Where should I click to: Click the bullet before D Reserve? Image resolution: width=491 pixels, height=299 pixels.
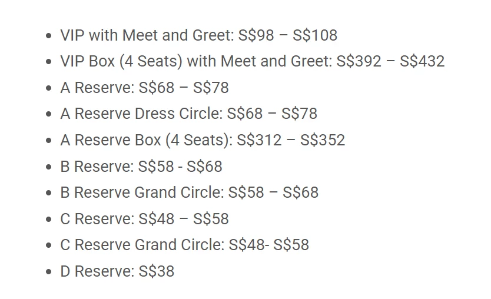48,272
